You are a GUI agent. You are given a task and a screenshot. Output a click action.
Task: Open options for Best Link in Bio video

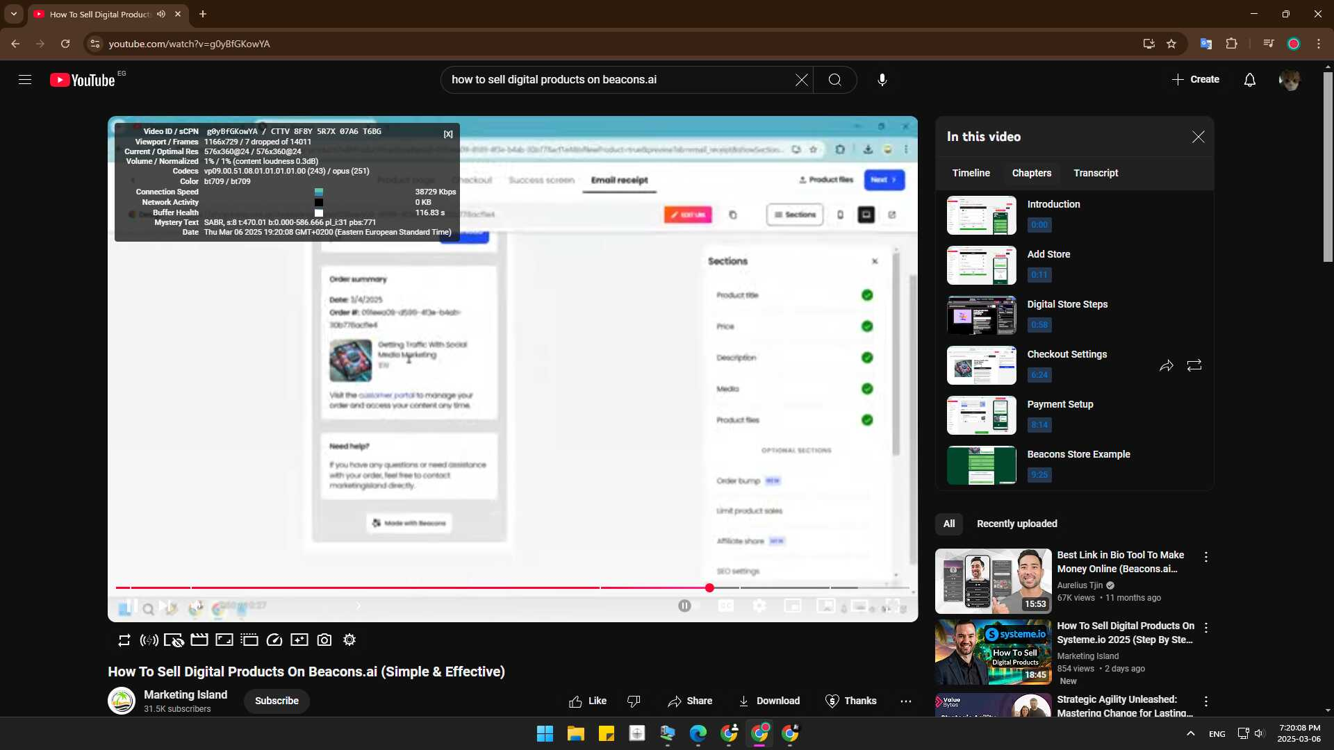1206,558
